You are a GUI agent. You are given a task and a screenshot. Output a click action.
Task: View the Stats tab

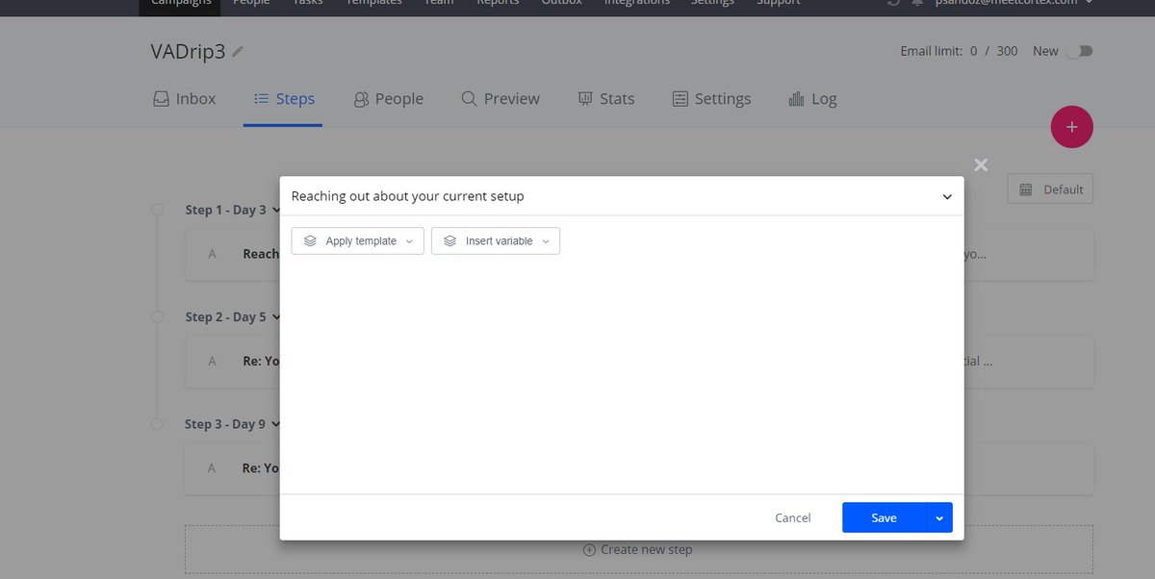coord(605,98)
